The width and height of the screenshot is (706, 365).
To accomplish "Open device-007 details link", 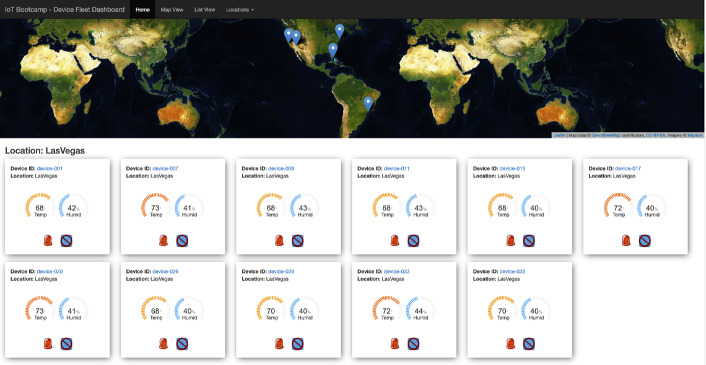I will (165, 168).
